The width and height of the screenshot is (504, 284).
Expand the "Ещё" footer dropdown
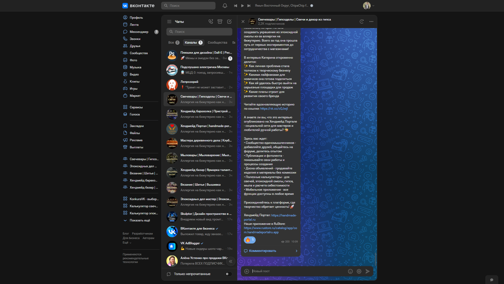tap(127, 242)
